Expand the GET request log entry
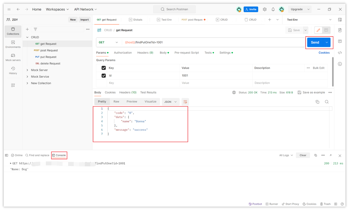The height and width of the screenshot is (210, 350). tap(11, 163)
